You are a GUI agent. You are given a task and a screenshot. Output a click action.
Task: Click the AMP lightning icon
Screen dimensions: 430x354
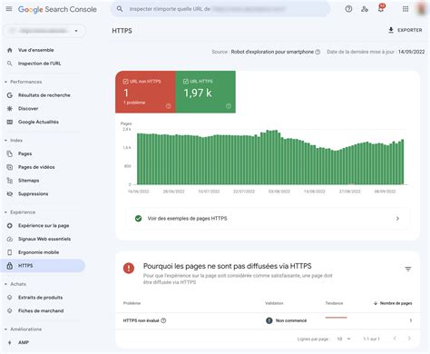(10, 342)
